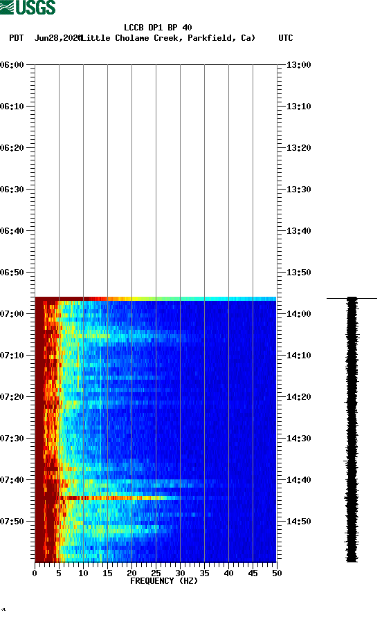
Task: Click the horizontal marker line atop the seismogram
Action: click(x=352, y=299)
